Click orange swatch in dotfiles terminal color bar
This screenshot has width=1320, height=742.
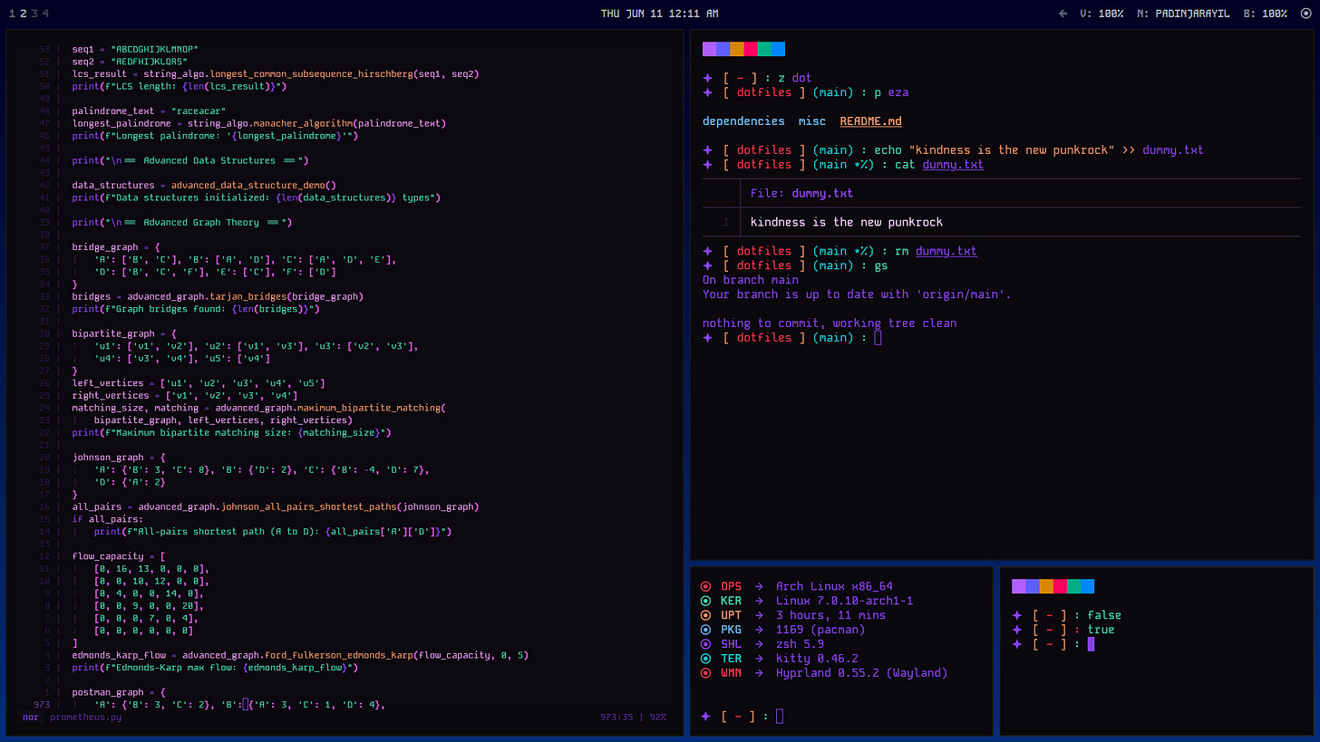coord(737,49)
